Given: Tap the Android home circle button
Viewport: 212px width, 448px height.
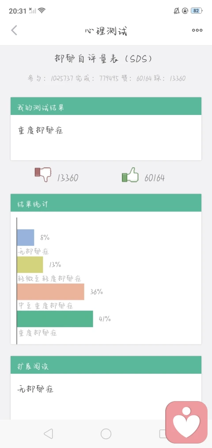Looking at the screenshot, I should pyautogui.click(x=106, y=434).
